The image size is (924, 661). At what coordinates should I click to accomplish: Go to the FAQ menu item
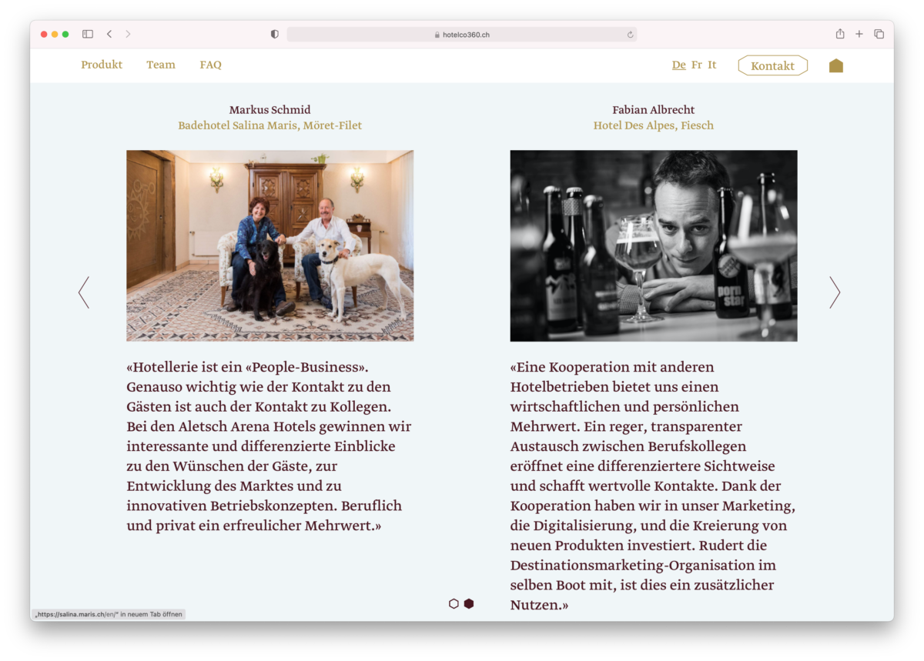[x=210, y=65]
